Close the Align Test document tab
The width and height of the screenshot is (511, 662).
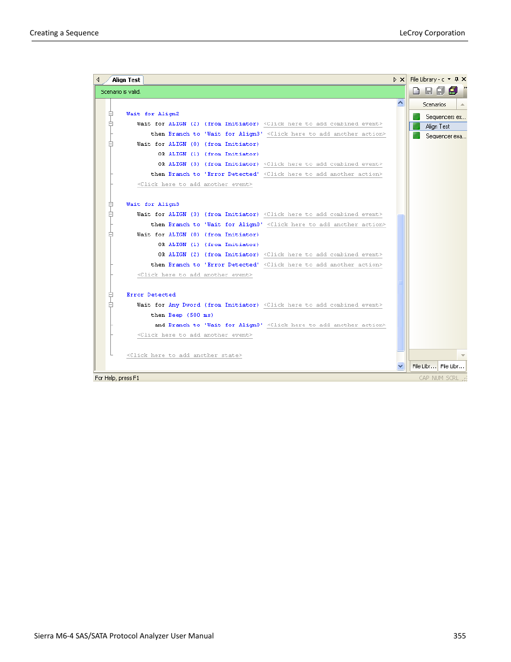pyautogui.click(x=402, y=79)
